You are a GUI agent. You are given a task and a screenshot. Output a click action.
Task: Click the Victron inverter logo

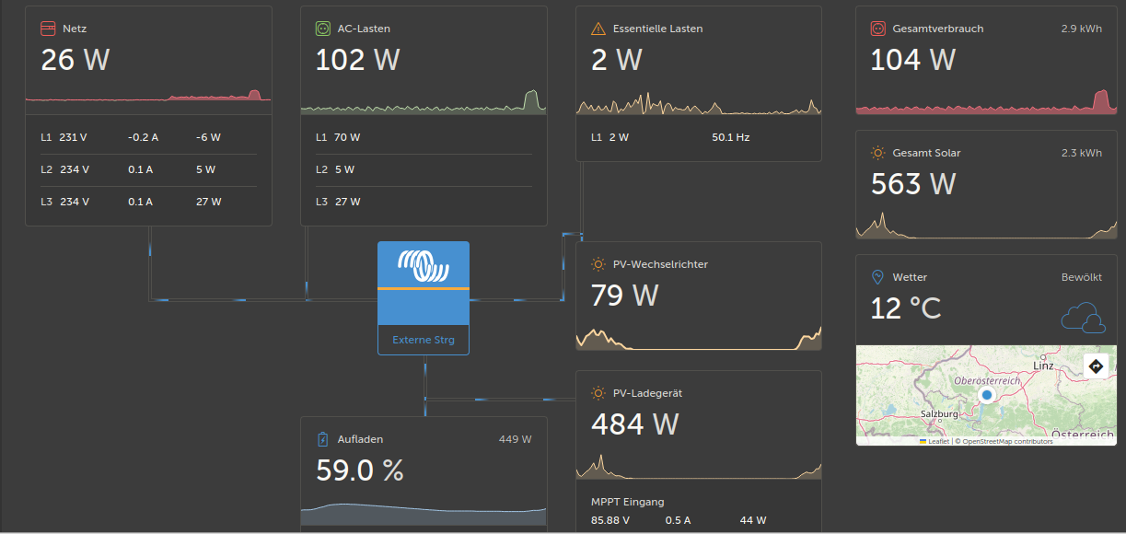423,265
